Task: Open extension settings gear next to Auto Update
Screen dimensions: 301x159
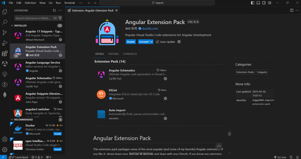Action: (x=179, y=42)
